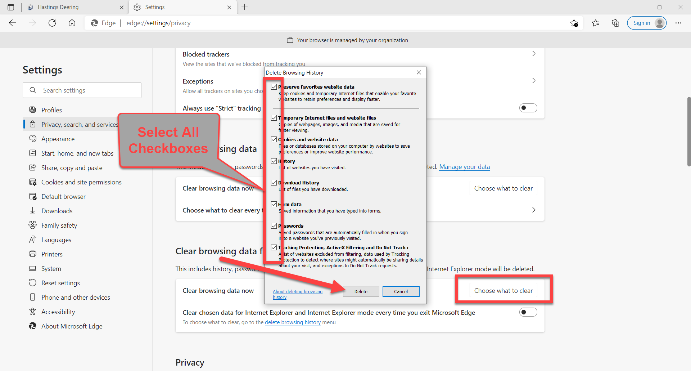This screenshot has width=691, height=371.
Task: Toggle Preserve Favorites website data checkbox
Action: [x=274, y=87]
